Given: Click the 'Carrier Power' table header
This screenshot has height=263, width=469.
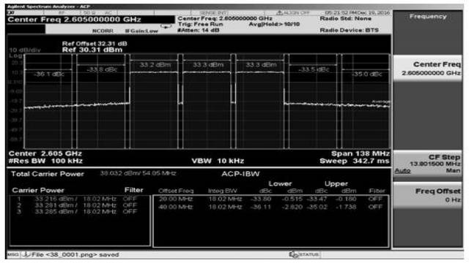Looking at the screenshot, I should [38, 190].
